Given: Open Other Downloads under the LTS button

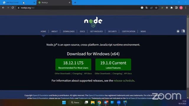Looking at the screenshot, I should 62,73.
